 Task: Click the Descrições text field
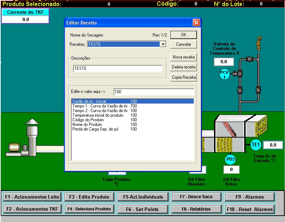pos(117,68)
